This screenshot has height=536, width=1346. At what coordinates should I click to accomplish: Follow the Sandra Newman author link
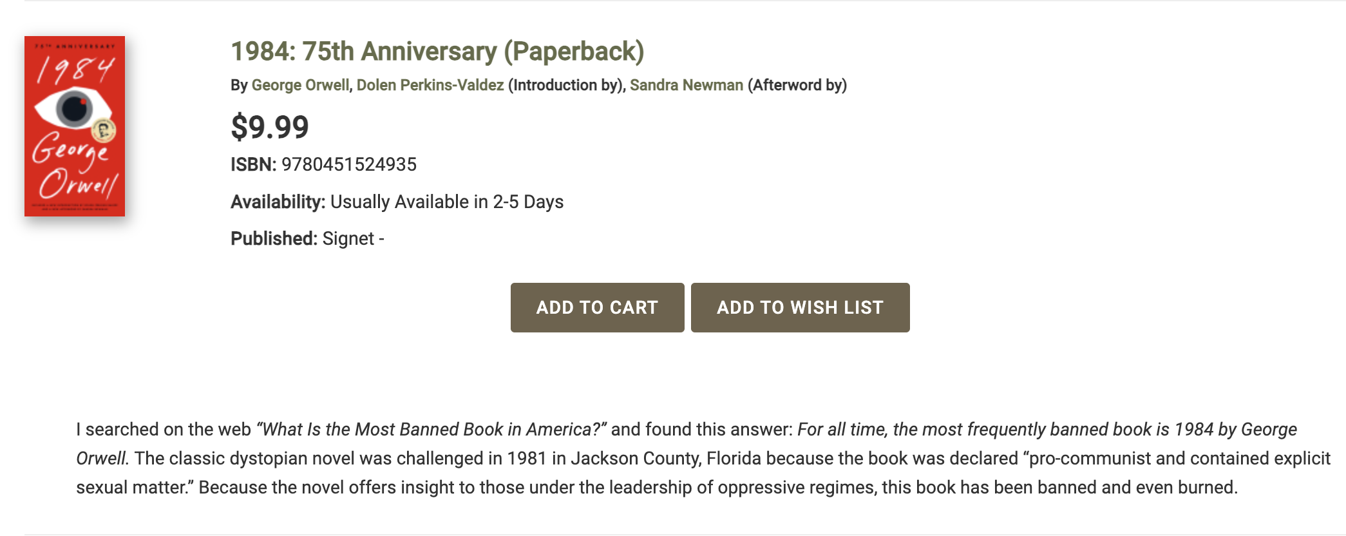pyautogui.click(x=687, y=85)
